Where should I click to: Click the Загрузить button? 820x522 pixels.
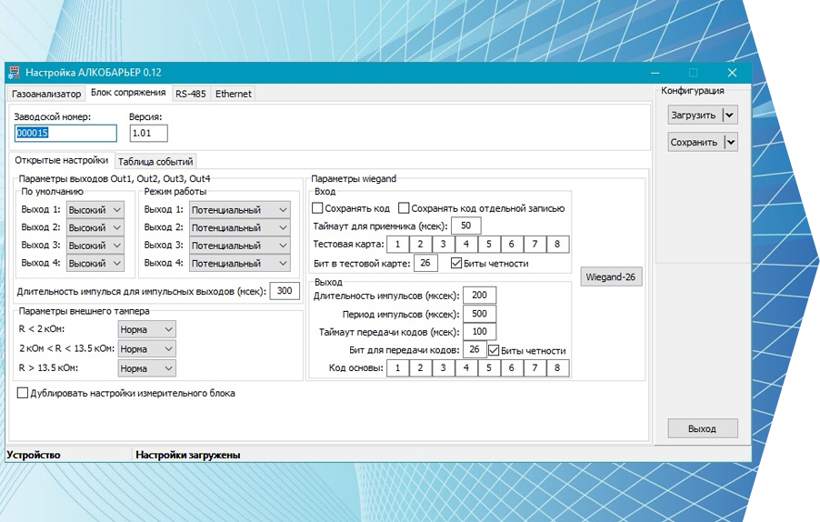click(x=695, y=115)
